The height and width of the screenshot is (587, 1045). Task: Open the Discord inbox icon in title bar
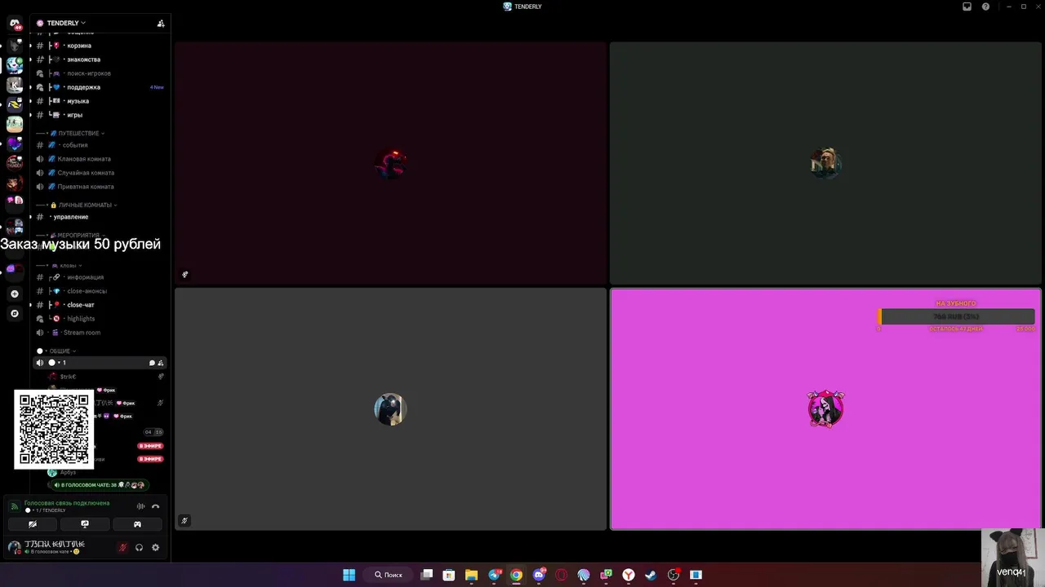pyautogui.click(x=967, y=7)
